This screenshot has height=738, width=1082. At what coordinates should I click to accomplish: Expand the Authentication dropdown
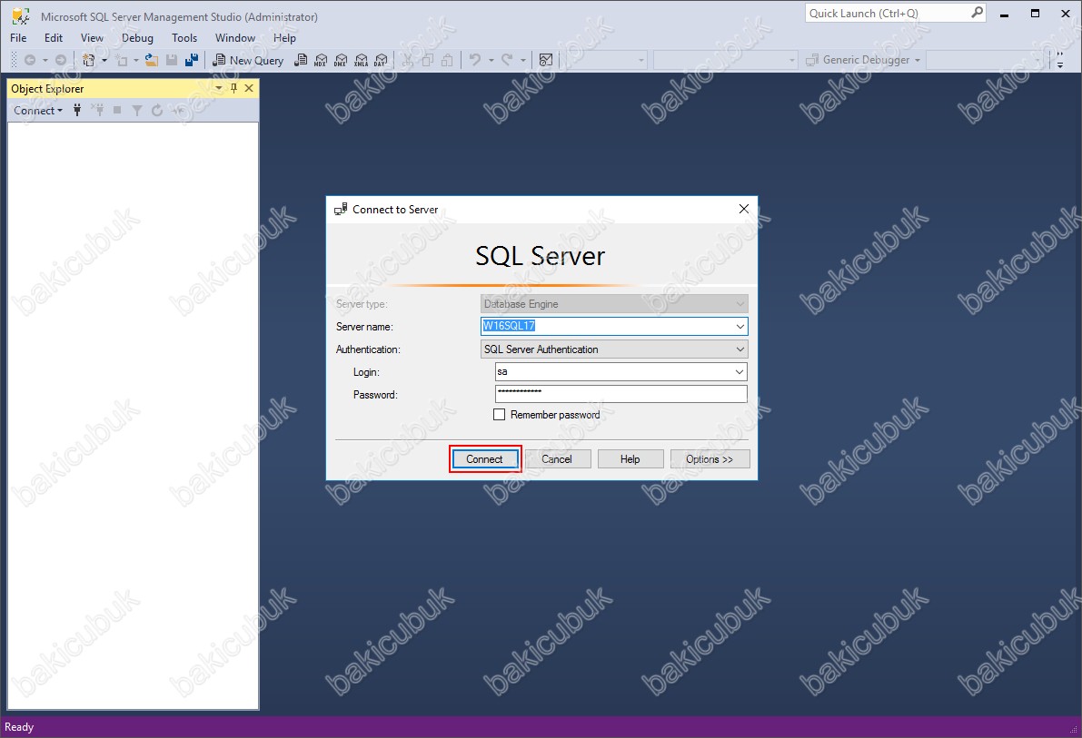pyautogui.click(x=740, y=349)
